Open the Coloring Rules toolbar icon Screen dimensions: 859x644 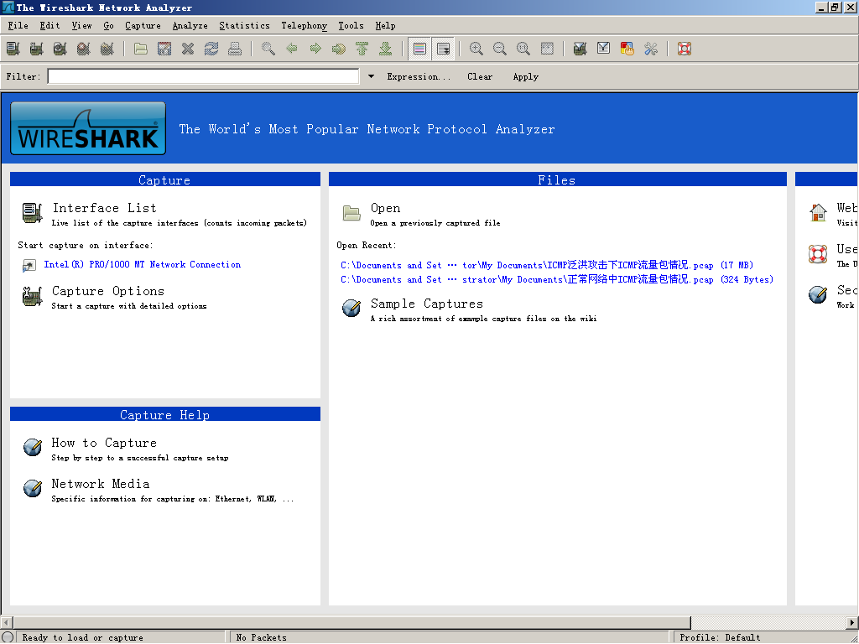pyautogui.click(x=627, y=49)
